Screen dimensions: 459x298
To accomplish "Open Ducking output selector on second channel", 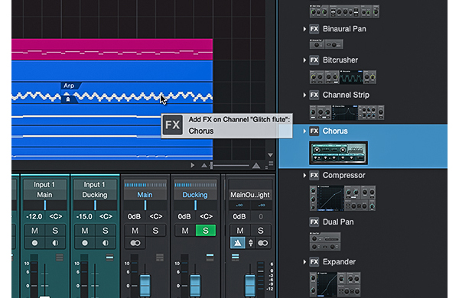I will [x=95, y=195].
